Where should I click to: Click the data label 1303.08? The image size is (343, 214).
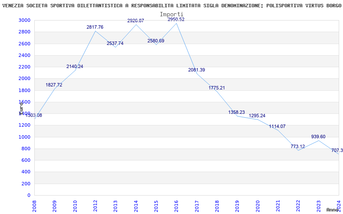(34, 115)
